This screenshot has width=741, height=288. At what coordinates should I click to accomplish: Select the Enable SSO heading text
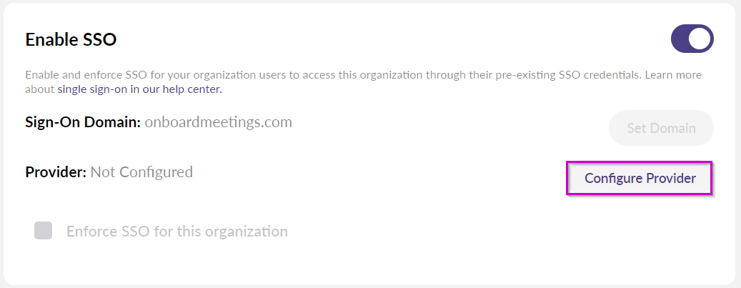71,39
